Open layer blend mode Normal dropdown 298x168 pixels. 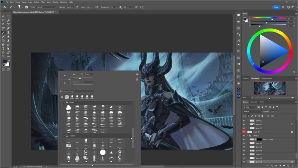(x=252, y=112)
